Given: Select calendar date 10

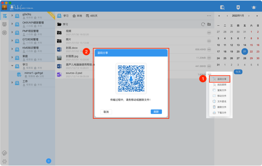Looking at the screenshot, I should coord(218,45).
